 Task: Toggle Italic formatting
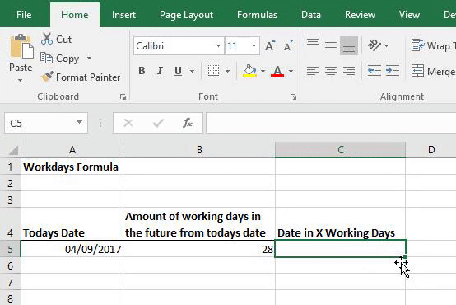coord(160,71)
